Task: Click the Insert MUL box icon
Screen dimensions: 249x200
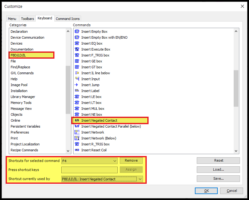Action: coord(77,109)
